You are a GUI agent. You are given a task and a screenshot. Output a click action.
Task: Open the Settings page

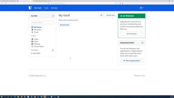[54, 8]
